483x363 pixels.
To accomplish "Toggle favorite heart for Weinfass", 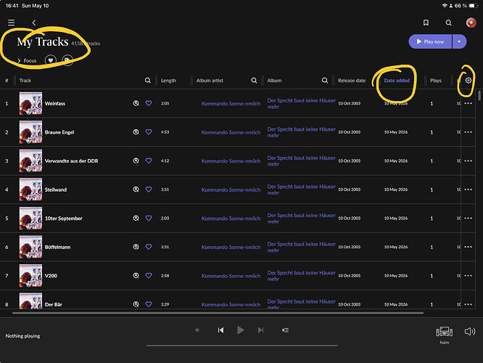I will [149, 103].
